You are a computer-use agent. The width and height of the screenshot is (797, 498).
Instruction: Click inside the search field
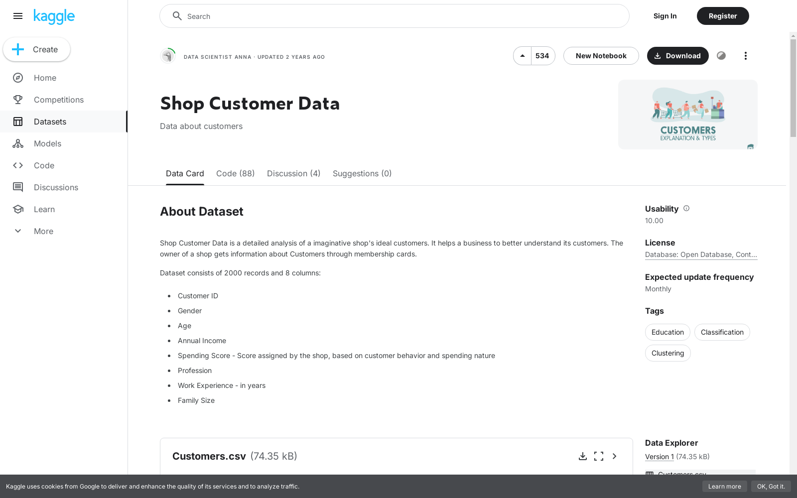pyautogui.click(x=394, y=16)
